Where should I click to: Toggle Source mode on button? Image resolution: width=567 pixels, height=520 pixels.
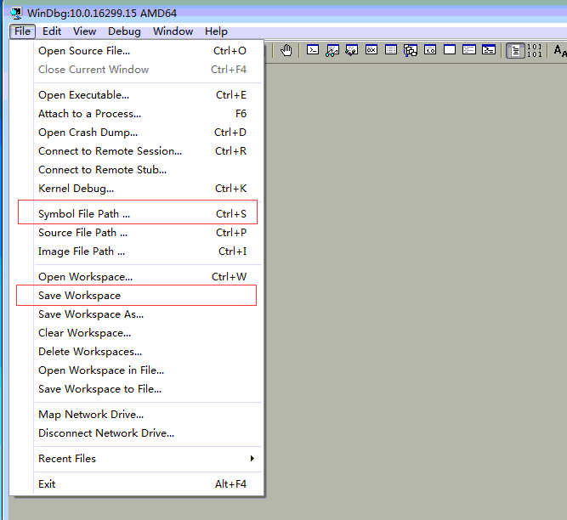click(x=515, y=50)
